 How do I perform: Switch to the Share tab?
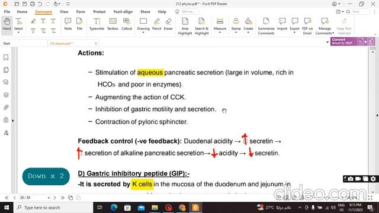pos(145,12)
